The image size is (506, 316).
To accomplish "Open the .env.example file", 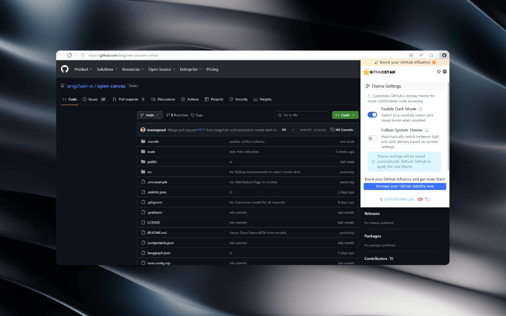I will click(157, 182).
